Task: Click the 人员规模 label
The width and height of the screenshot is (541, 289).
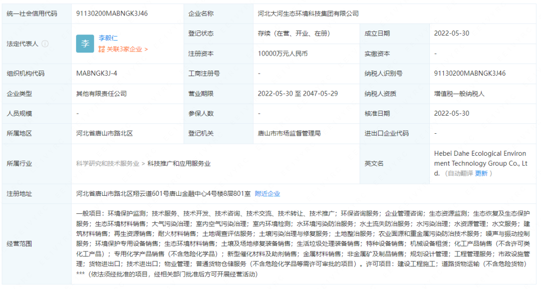Action: pos(20,114)
